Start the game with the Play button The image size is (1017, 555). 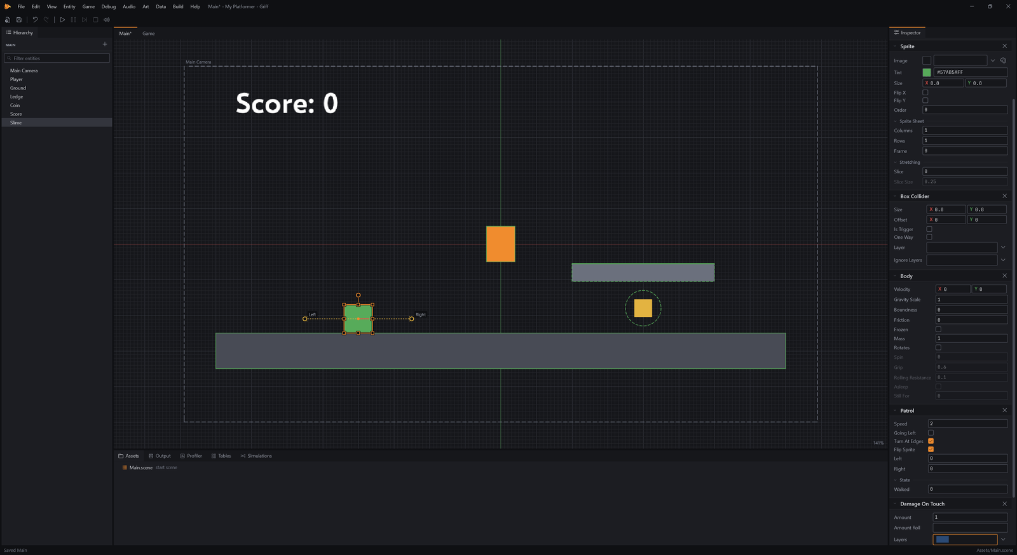[x=62, y=20]
